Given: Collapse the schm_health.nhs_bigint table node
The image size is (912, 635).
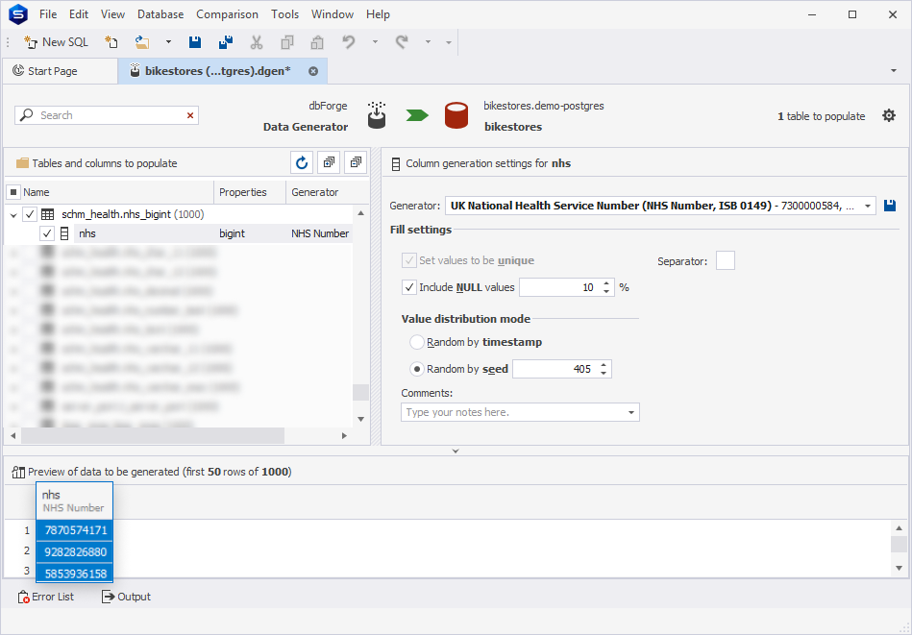Looking at the screenshot, I should 13,214.
